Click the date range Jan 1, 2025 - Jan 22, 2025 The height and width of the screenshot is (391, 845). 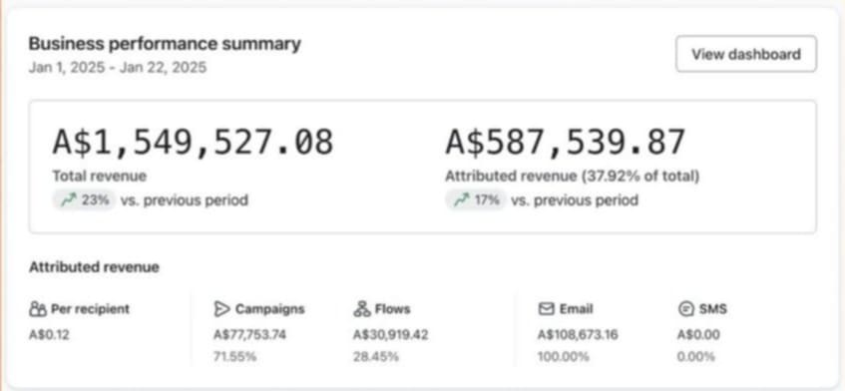tap(118, 67)
